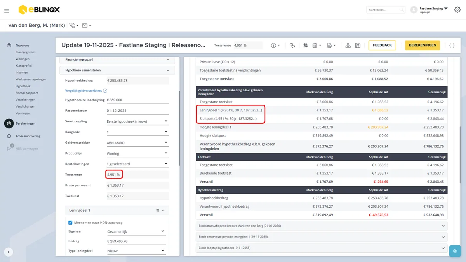Uncheck Meenemen naar HDN-aanvraag checkbox
466x262 pixels.
70,223
